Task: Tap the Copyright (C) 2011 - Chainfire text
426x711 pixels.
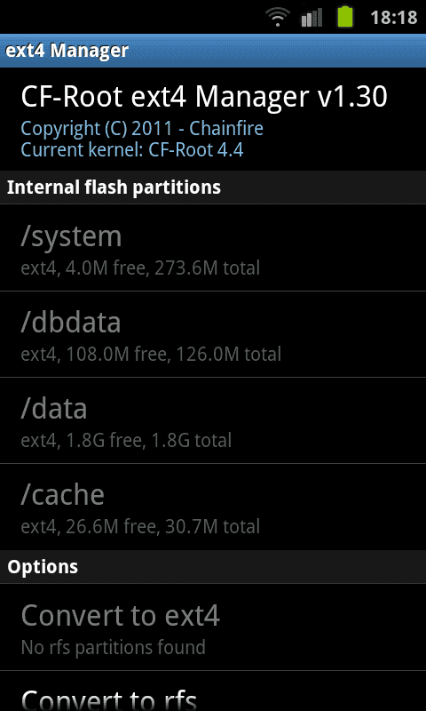Action: [x=142, y=129]
